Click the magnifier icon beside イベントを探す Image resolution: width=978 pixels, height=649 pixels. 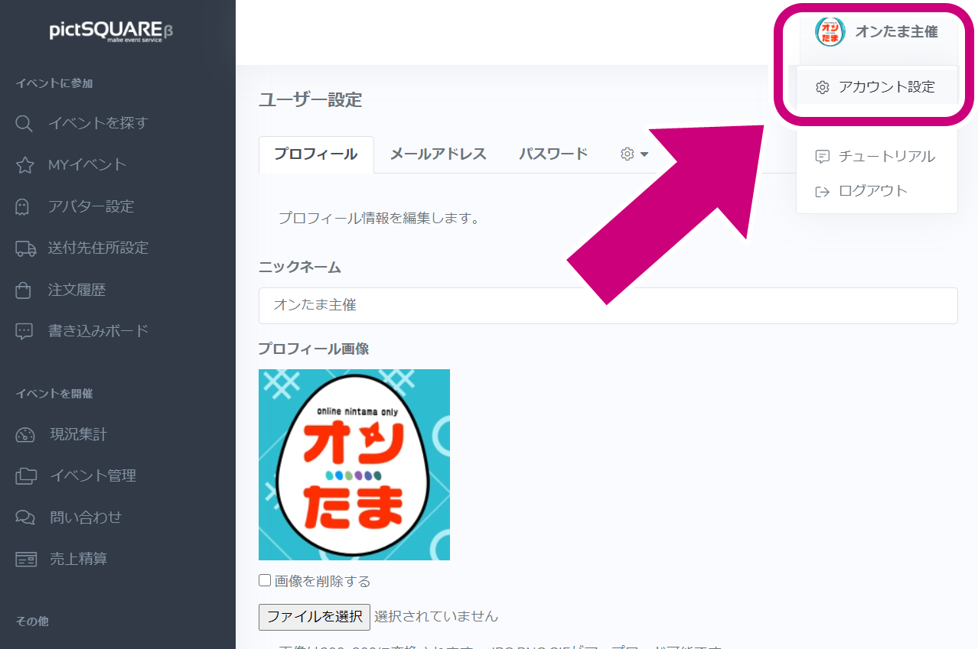pyautogui.click(x=24, y=123)
